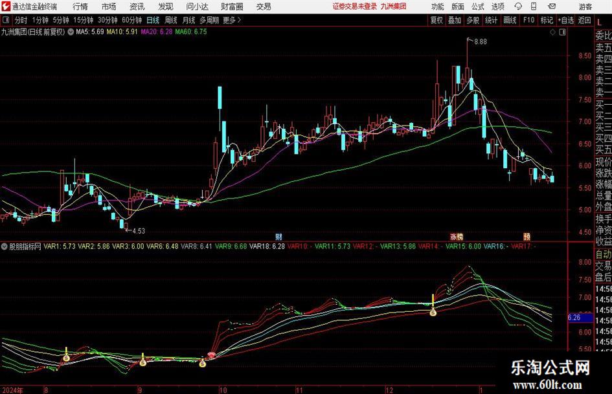
Task: Open the 行情 menu
Action: click(80, 6)
